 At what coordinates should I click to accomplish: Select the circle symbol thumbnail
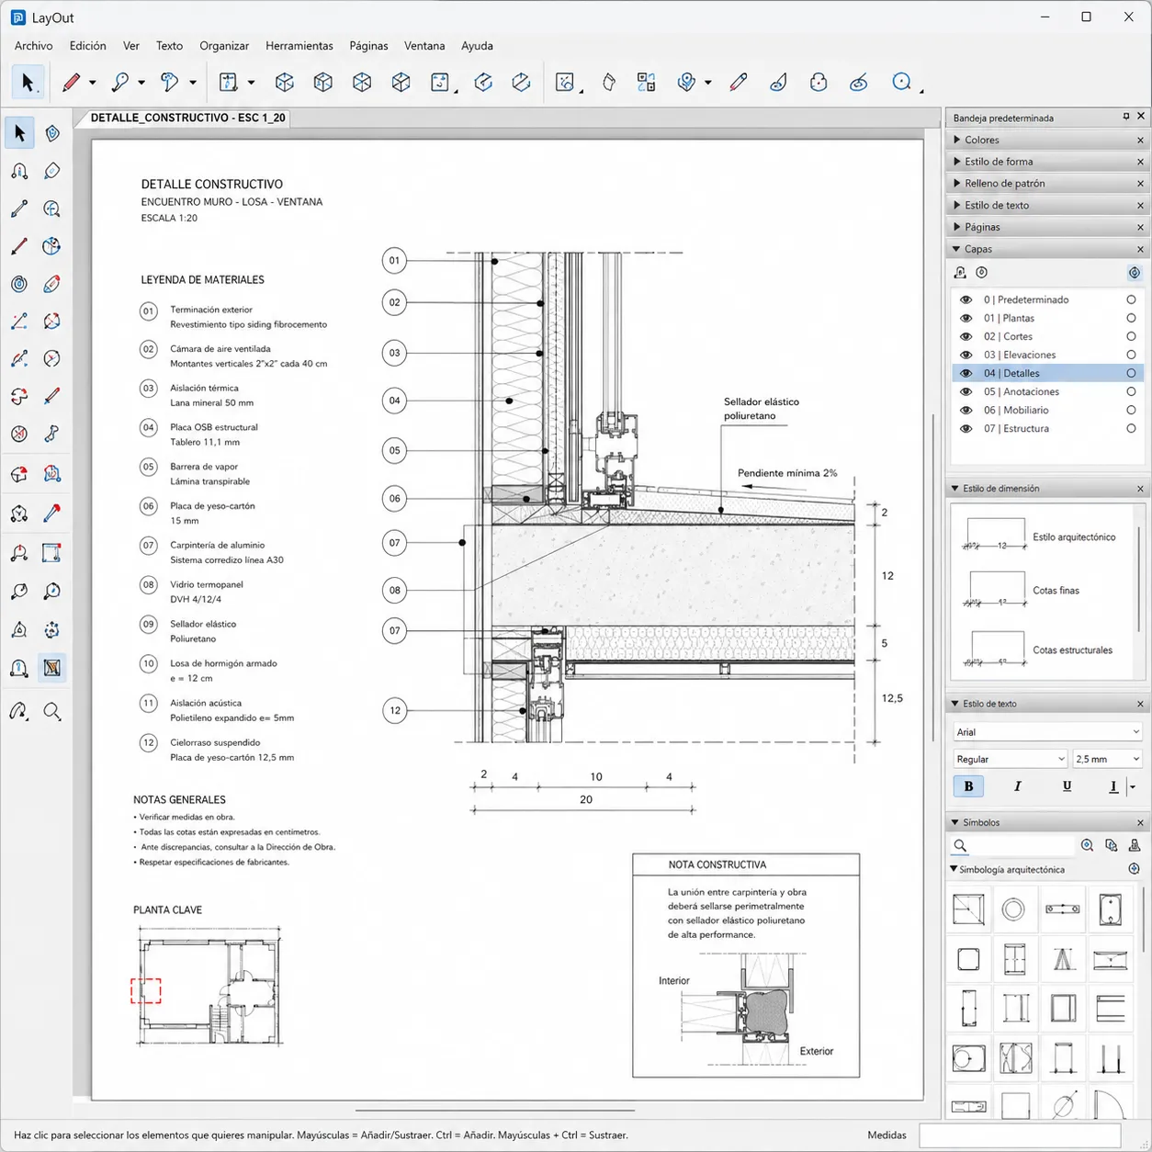[1013, 909]
